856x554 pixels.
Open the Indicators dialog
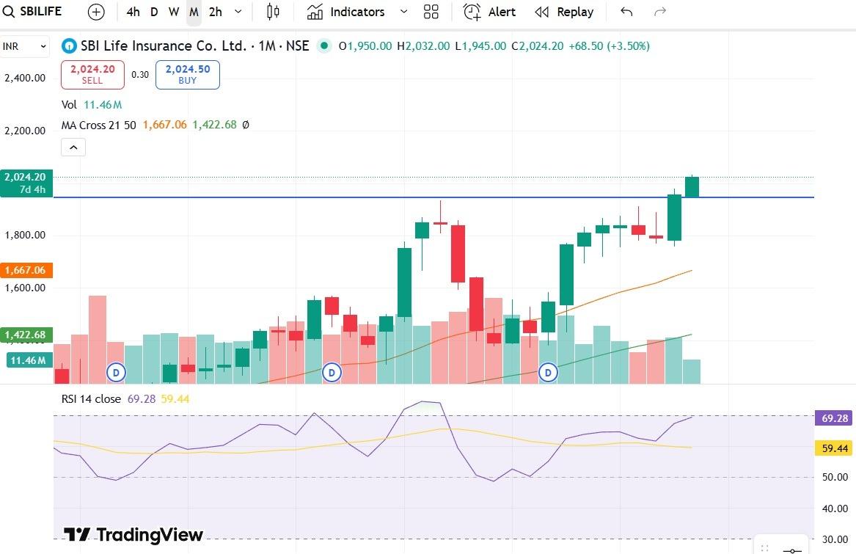point(345,12)
